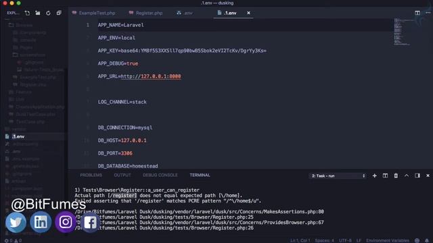Image resolution: width=433 pixels, height=243 pixels.
Task: Open errors and warnings count in status bar
Action: 13,240
